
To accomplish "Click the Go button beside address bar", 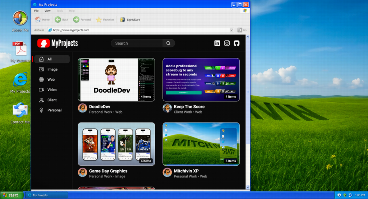I will [241, 30].
